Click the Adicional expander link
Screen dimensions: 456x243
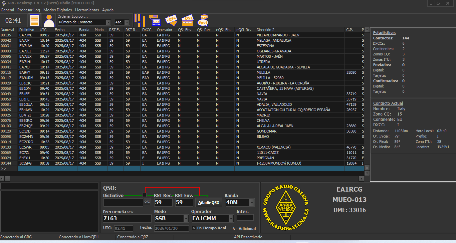244,229
